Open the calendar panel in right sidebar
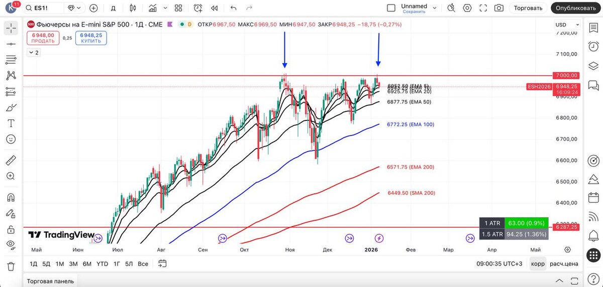 pos(593,199)
